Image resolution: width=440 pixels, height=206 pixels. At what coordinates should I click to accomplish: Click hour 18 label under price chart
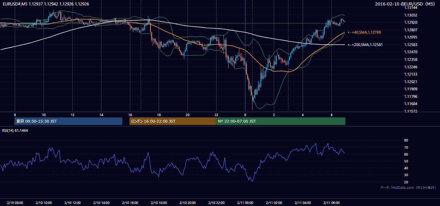(159, 115)
